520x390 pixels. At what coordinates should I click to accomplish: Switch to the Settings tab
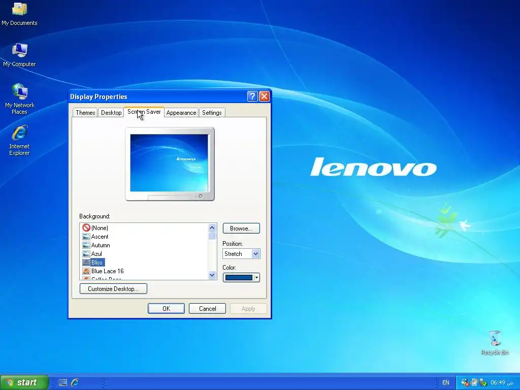coord(212,112)
